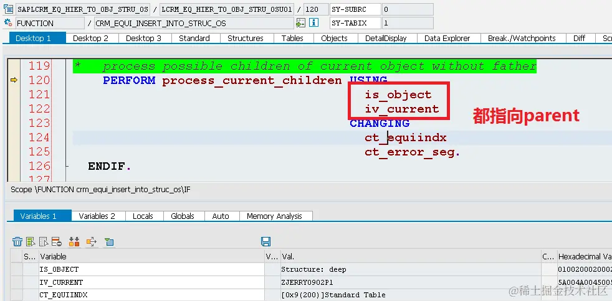Click the SY-TABIX value field showing 1
Viewport: 612px width, 301px height.
click(x=408, y=23)
